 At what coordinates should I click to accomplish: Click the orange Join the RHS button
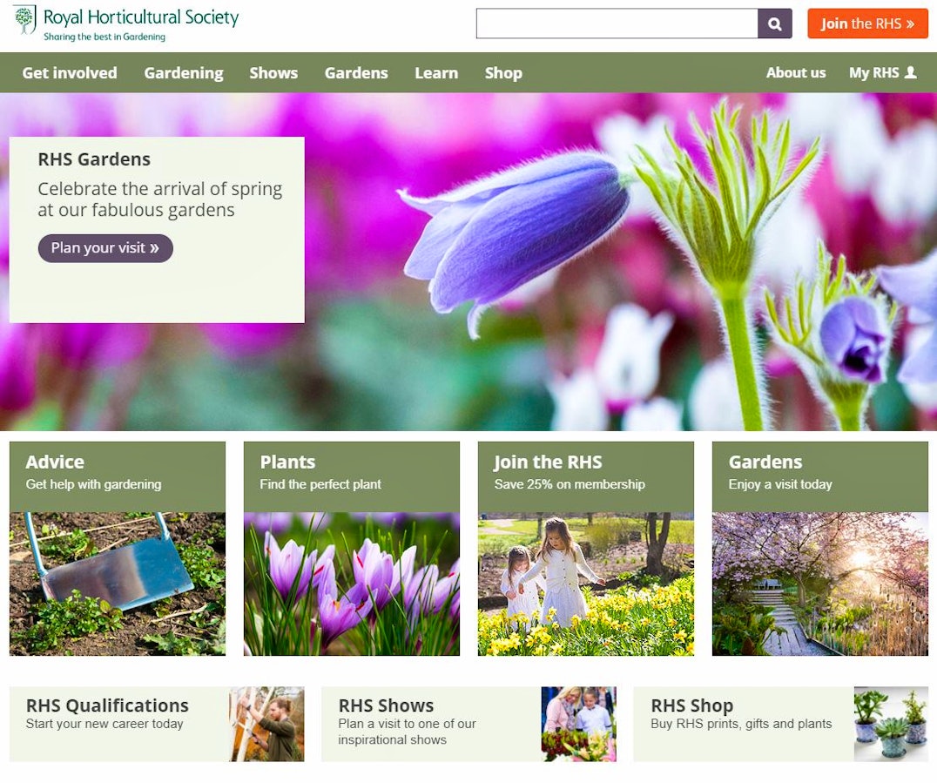pyautogui.click(x=867, y=24)
